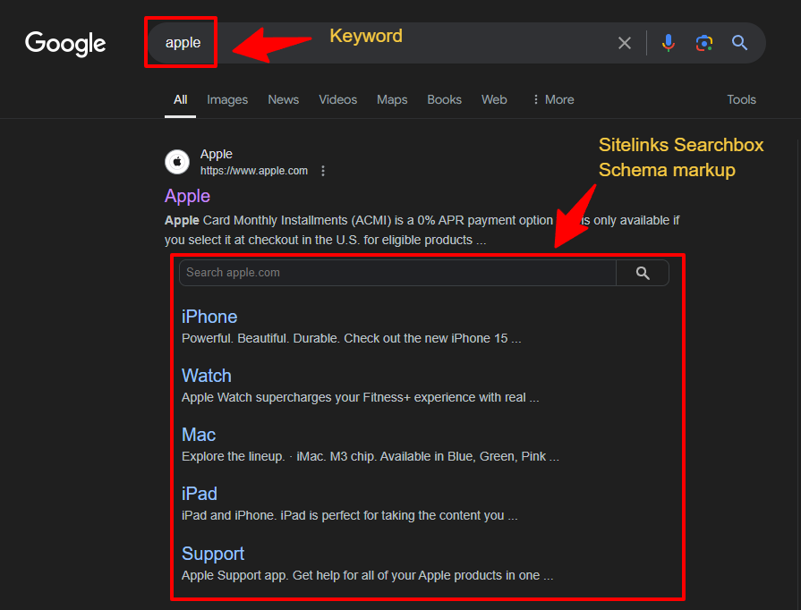Click the https://www.apple.com URL
The height and width of the screenshot is (610, 801).
click(x=254, y=171)
